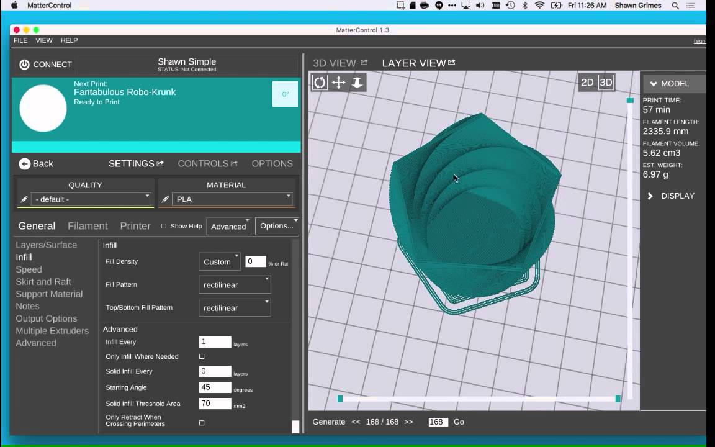Open the VIEW menu
This screenshot has width=715, height=447.
pos(44,40)
